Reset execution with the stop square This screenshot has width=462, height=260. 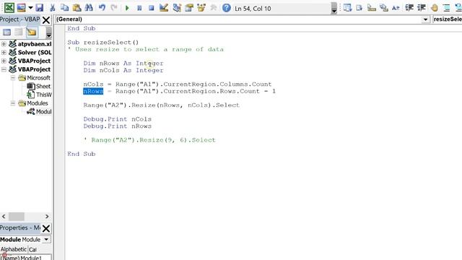[152, 8]
